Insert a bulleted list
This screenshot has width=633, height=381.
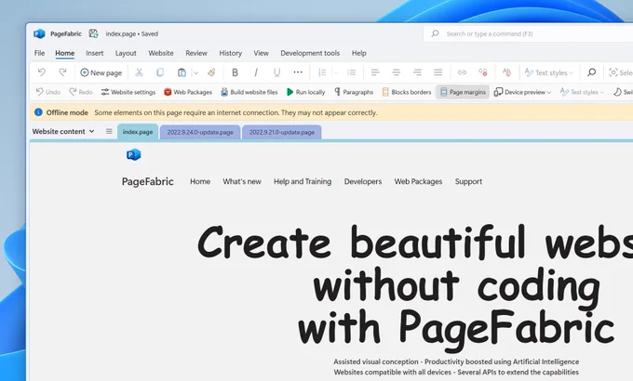pyautogui.click(x=352, y=72)
